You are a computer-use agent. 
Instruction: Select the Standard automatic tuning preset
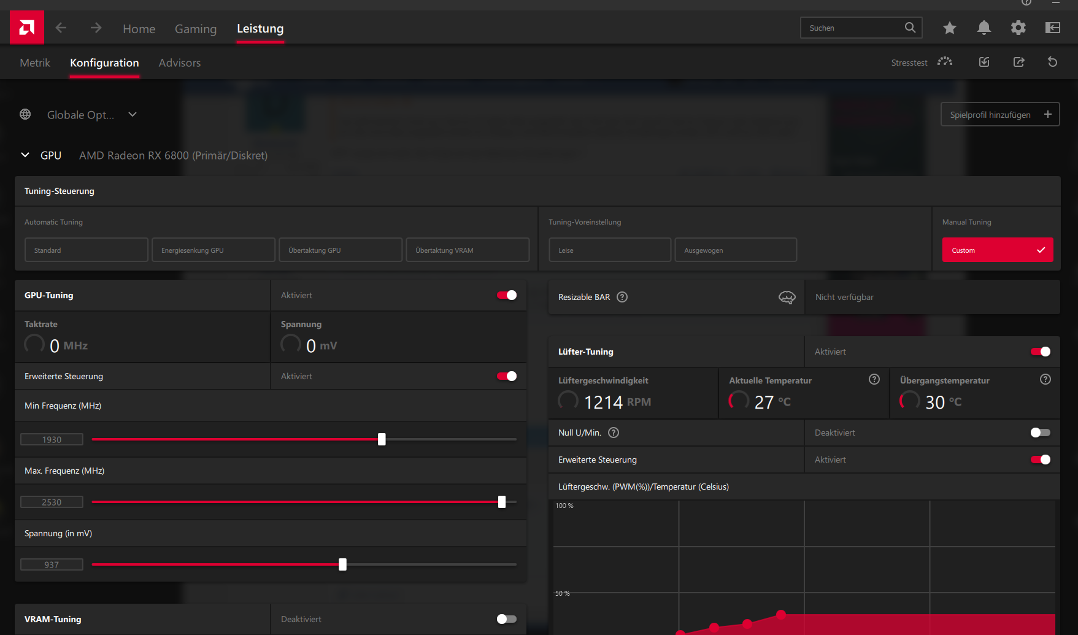coord(87,250)
